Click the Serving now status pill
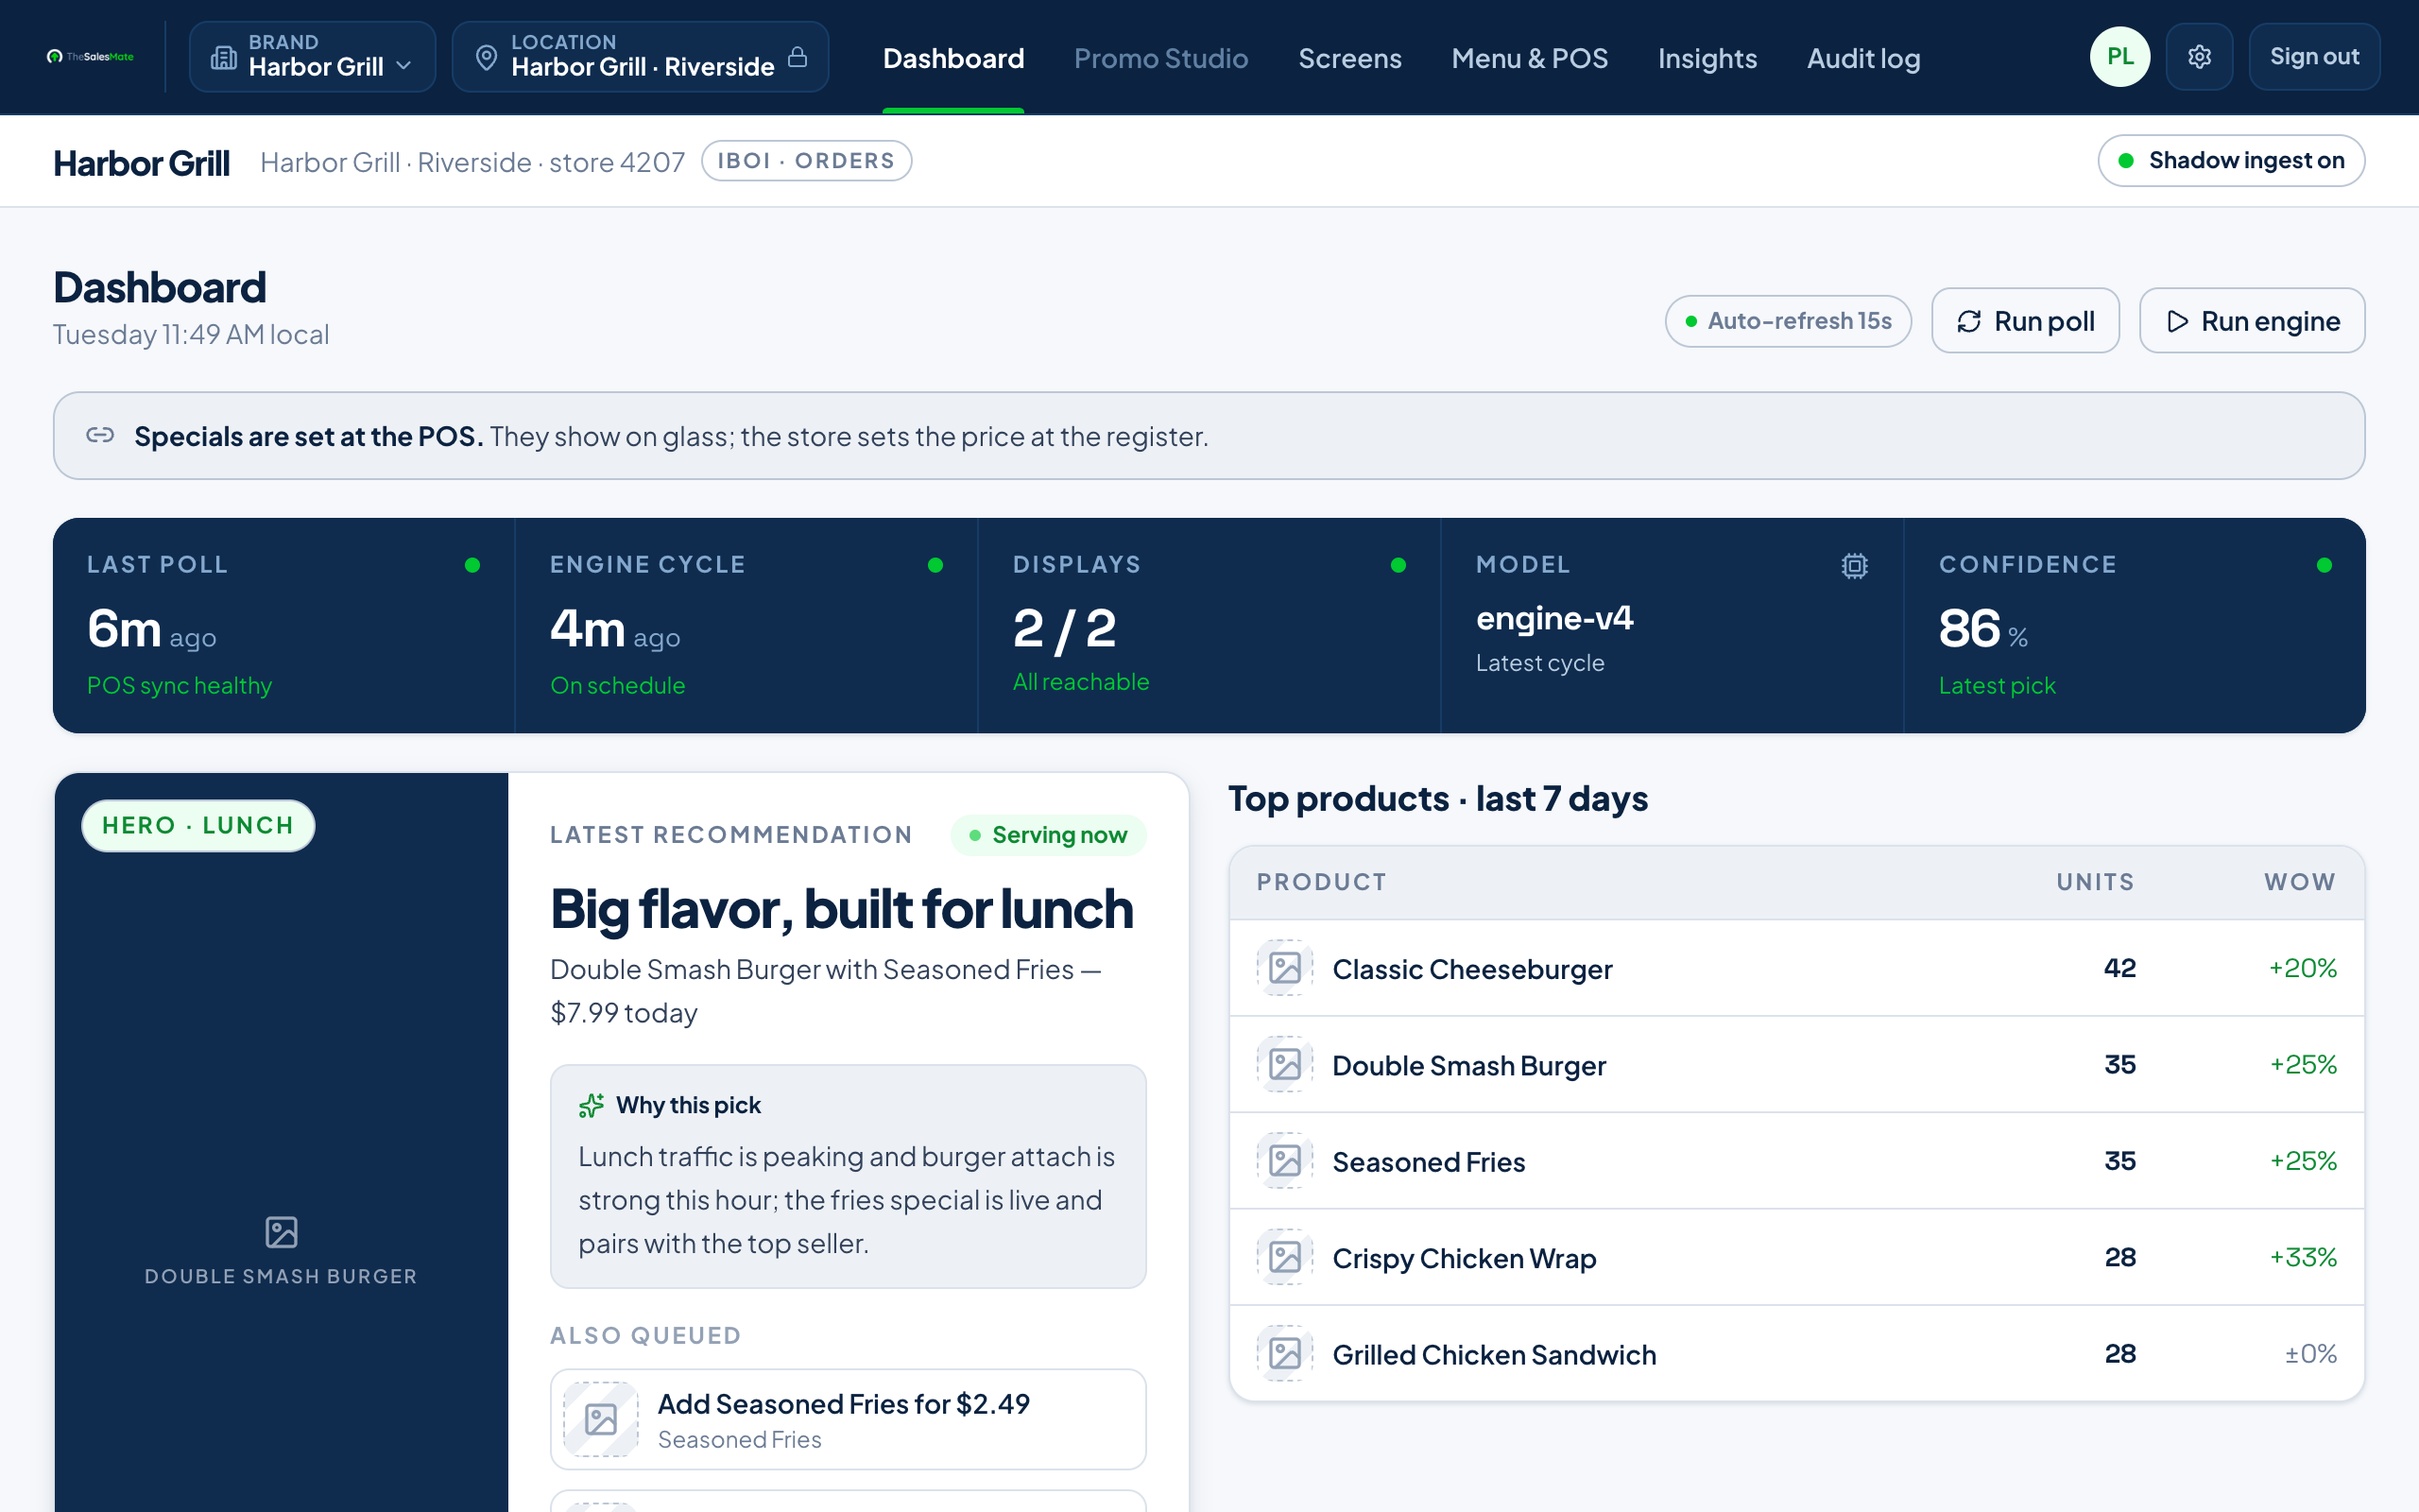This screenshot has width=2419, height=1512. coord(1049,835)
